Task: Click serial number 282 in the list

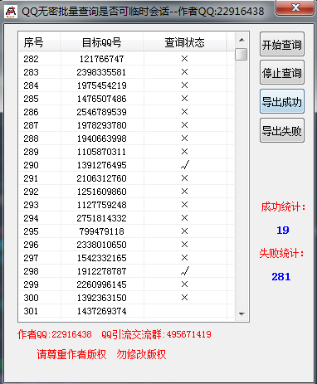Action: point(31,59)
